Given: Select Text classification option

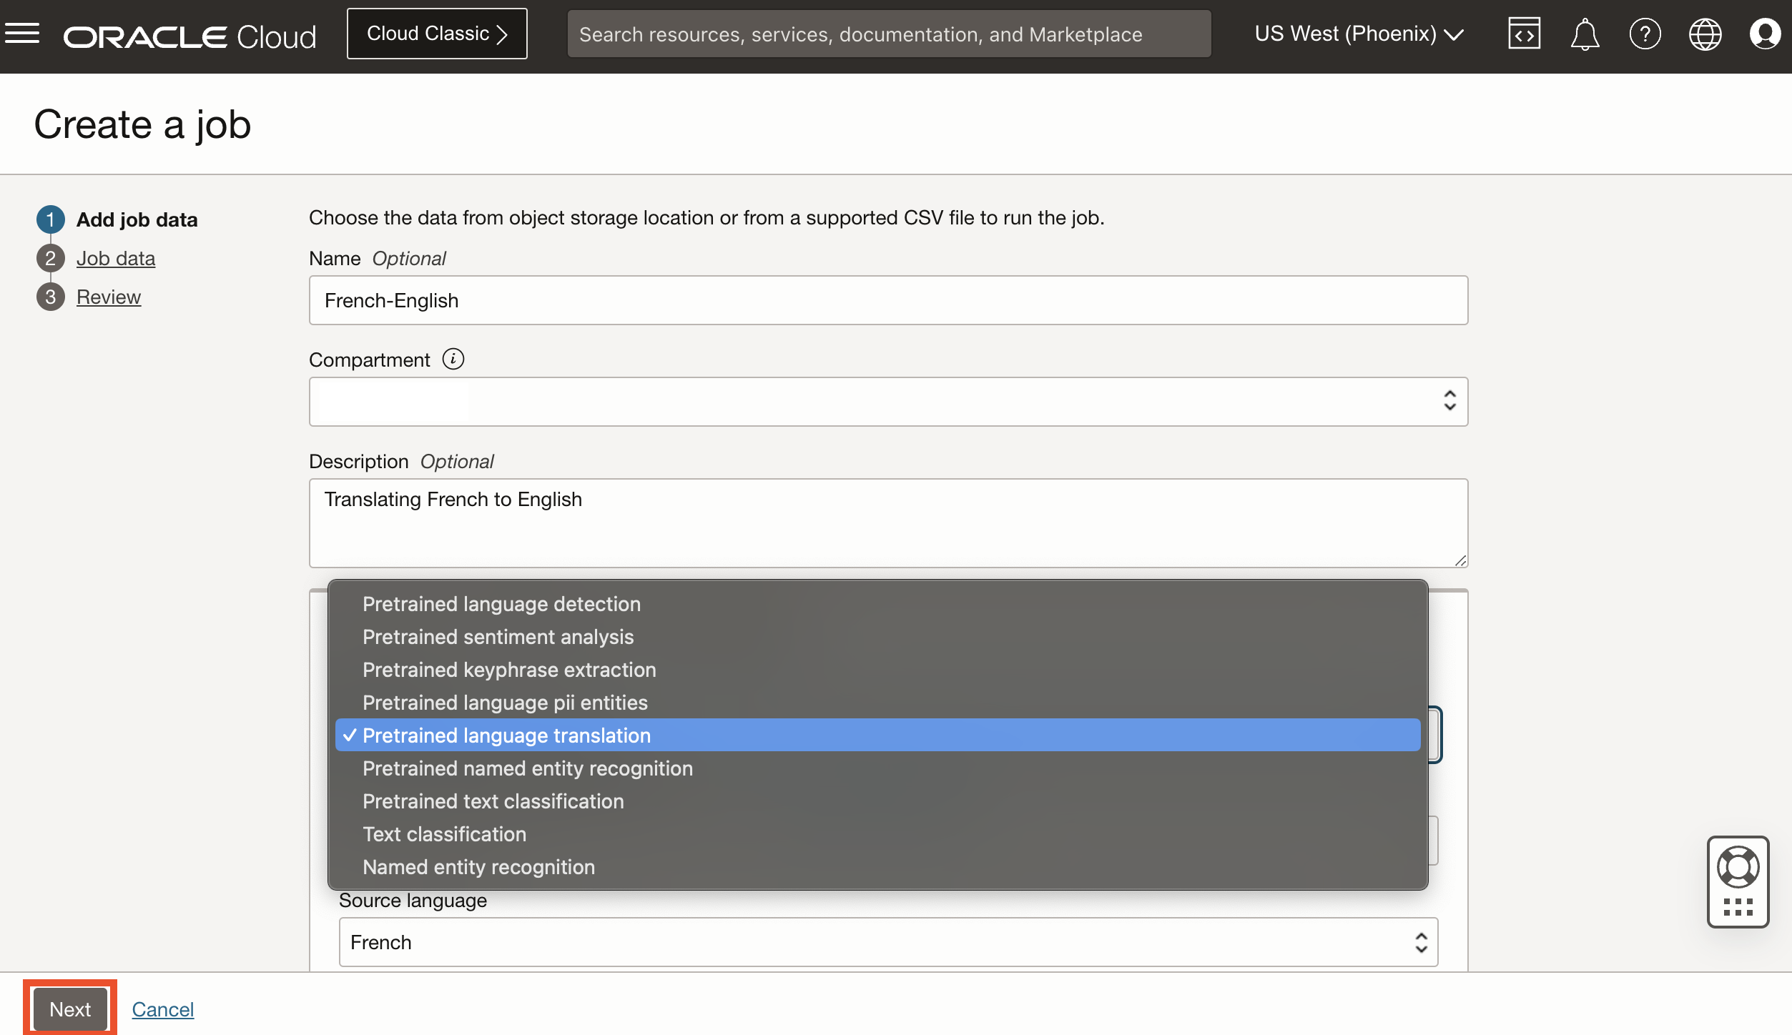Looking at the screenshot, I should [x=444, y=834].
